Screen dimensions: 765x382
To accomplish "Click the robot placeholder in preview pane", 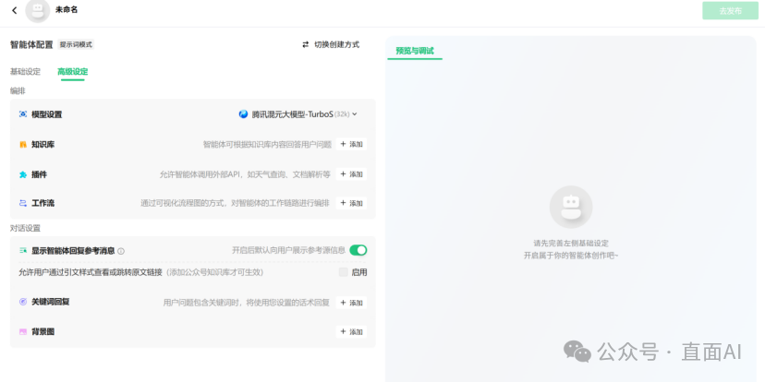I will pos(571,207).
